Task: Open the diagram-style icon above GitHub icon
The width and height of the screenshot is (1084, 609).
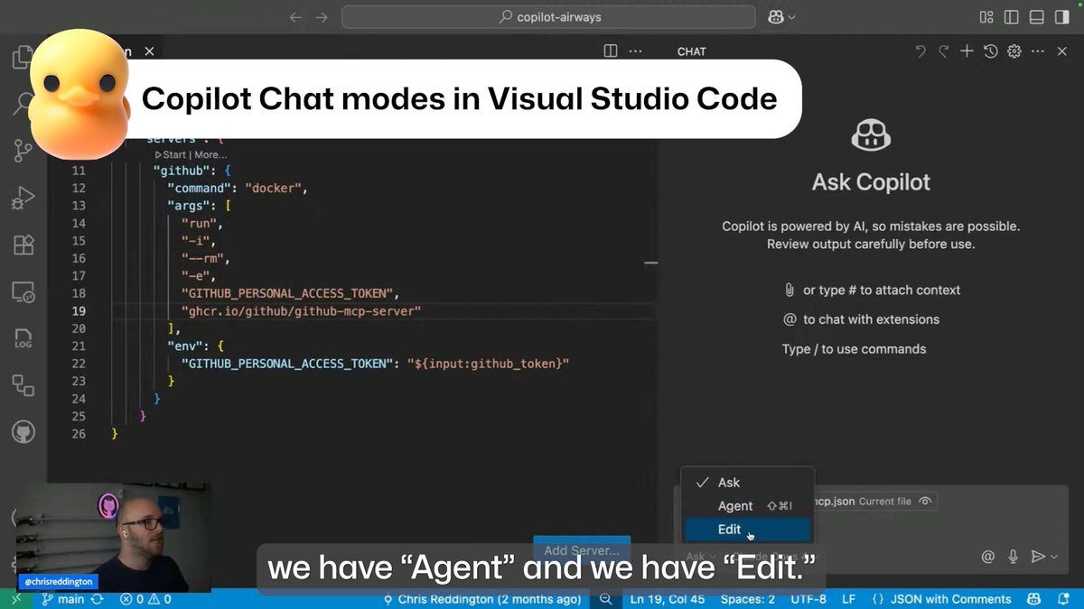Action: (x=23, y=385)
